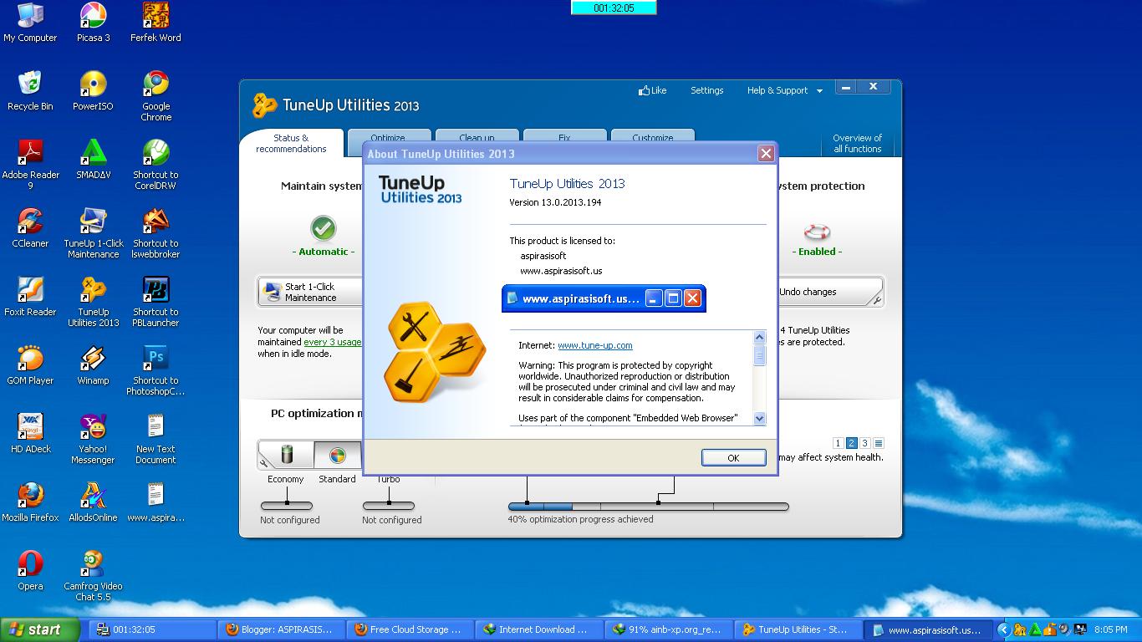The width and height of the screenshot is (1142, 642).
Task: Switch to the Fix tab
Action: coord(564,136)
